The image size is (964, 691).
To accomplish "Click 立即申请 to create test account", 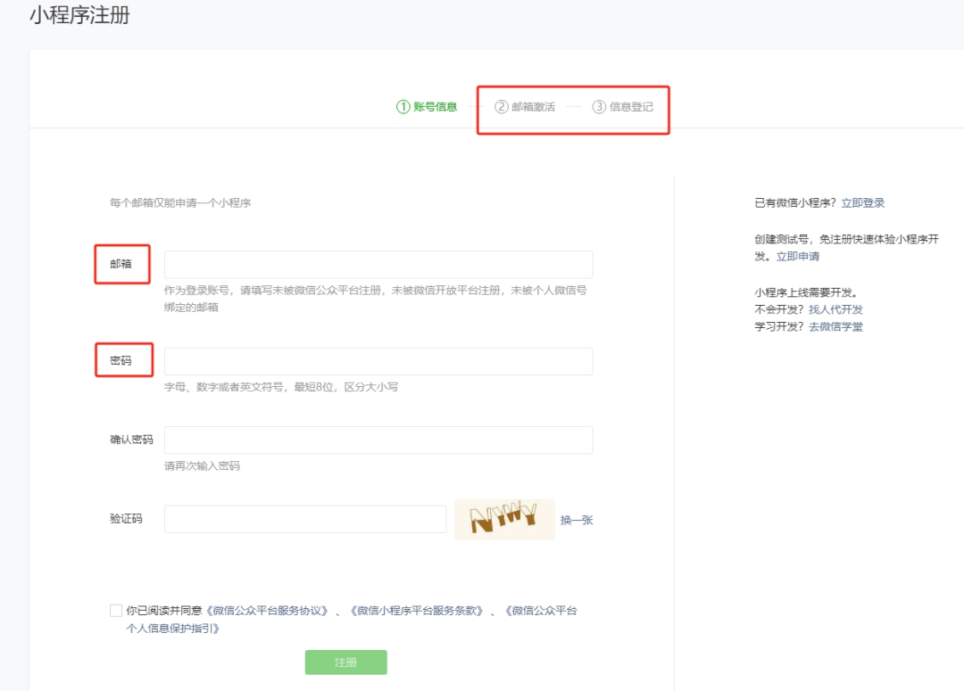I will point(797,257).
